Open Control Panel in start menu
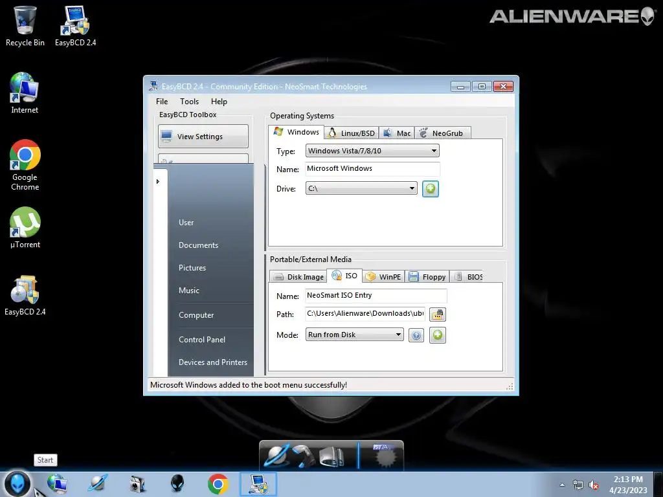Image resolution: width=663 pixels, height=497 pixels. pyautogui.click(x=202, y=339)
